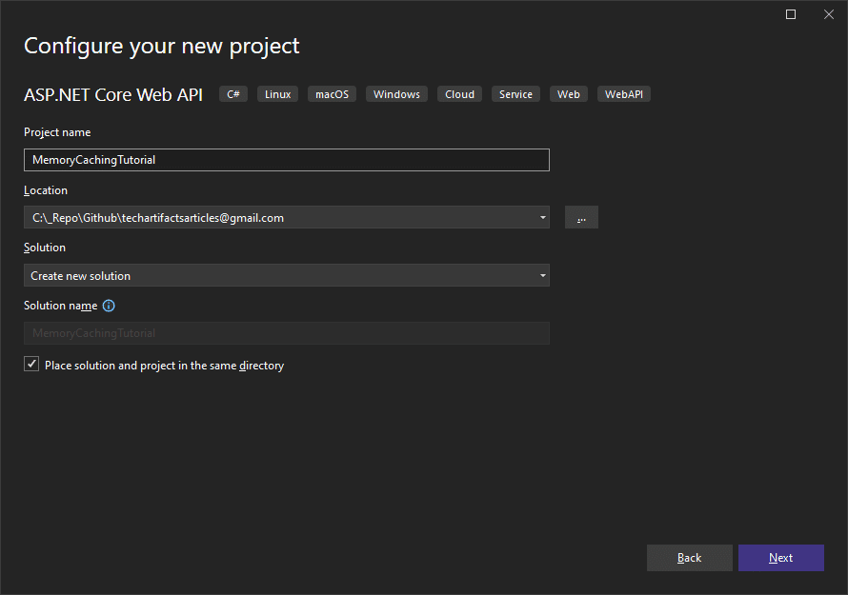This screenshot has height=595, width=848.
Task: Go Back to the previous step
Action: click(690, 558)
